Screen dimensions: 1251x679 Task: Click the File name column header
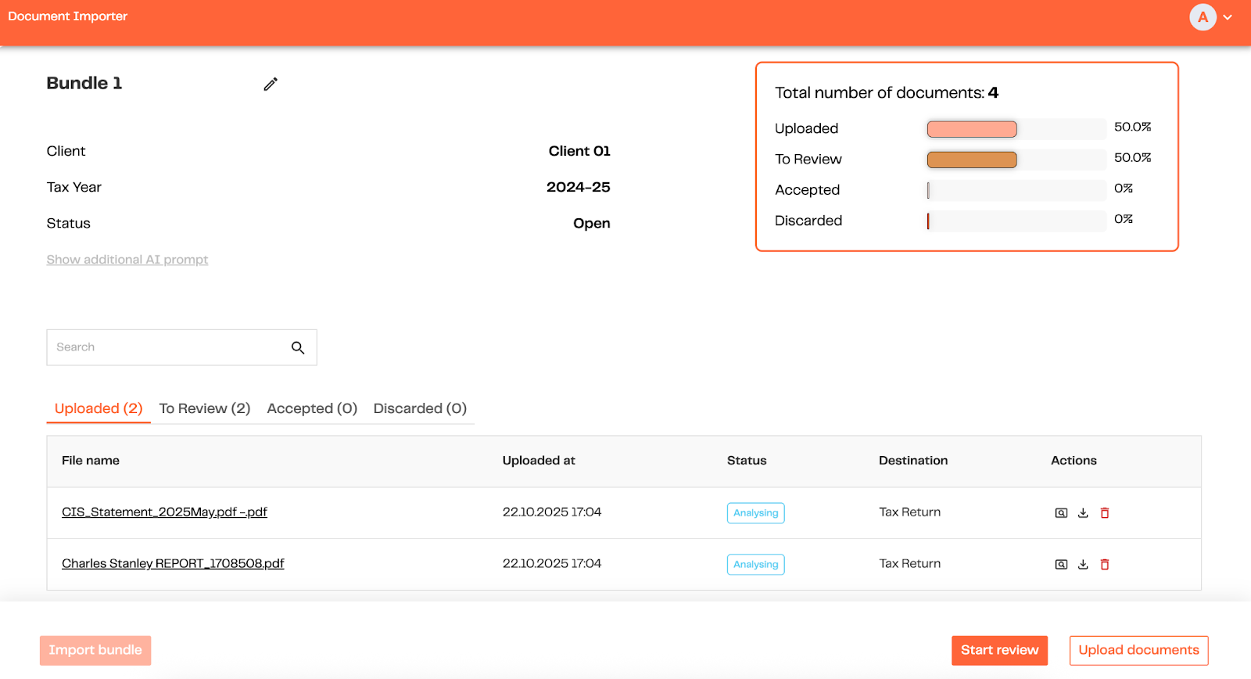coord(91,461)
